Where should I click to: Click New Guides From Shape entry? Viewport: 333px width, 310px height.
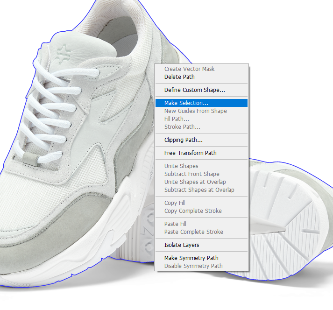click(195, 111)
